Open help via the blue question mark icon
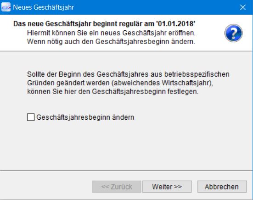 [x=233, y=33]
